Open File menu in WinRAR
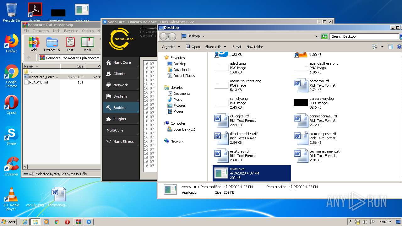Image resolution: width=402 pixels, height=226 pixels. tap(26, 31)
